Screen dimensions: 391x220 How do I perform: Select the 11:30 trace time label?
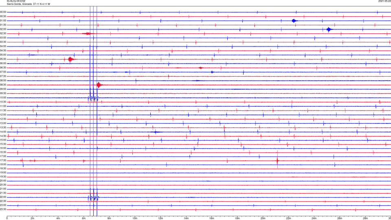(3, 110)
